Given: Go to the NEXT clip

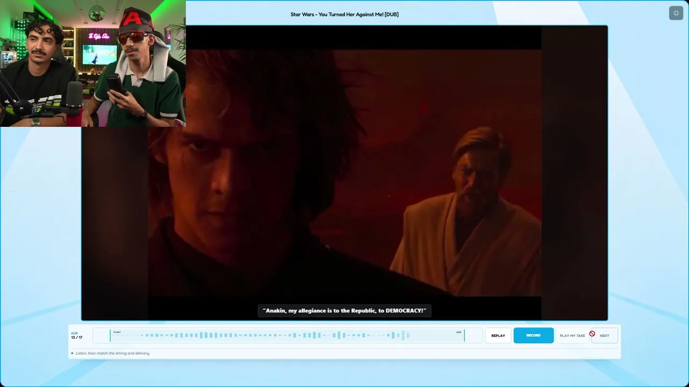Looking at the screenshot, I should (604, 335).
